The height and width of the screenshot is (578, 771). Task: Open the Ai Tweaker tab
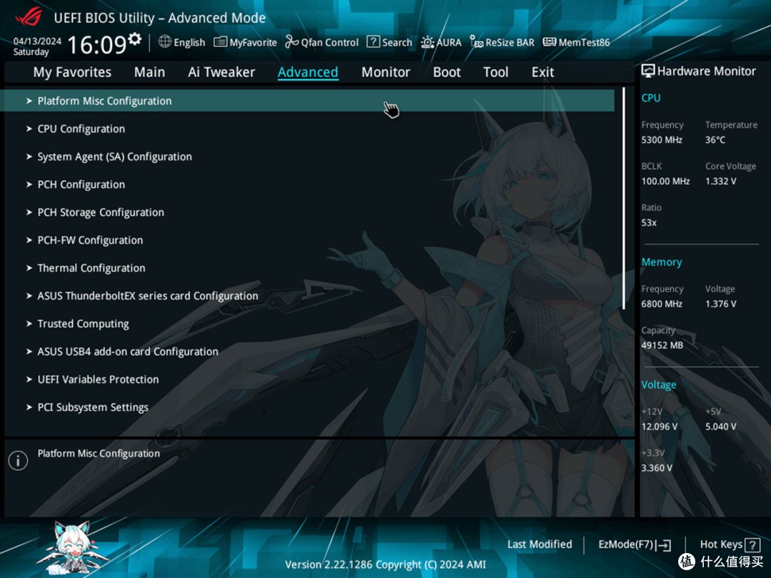click(221, 72)
